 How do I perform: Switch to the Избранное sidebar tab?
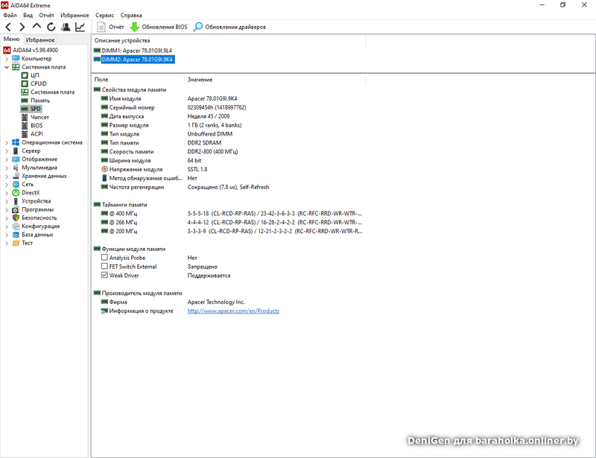pos(40,39)
